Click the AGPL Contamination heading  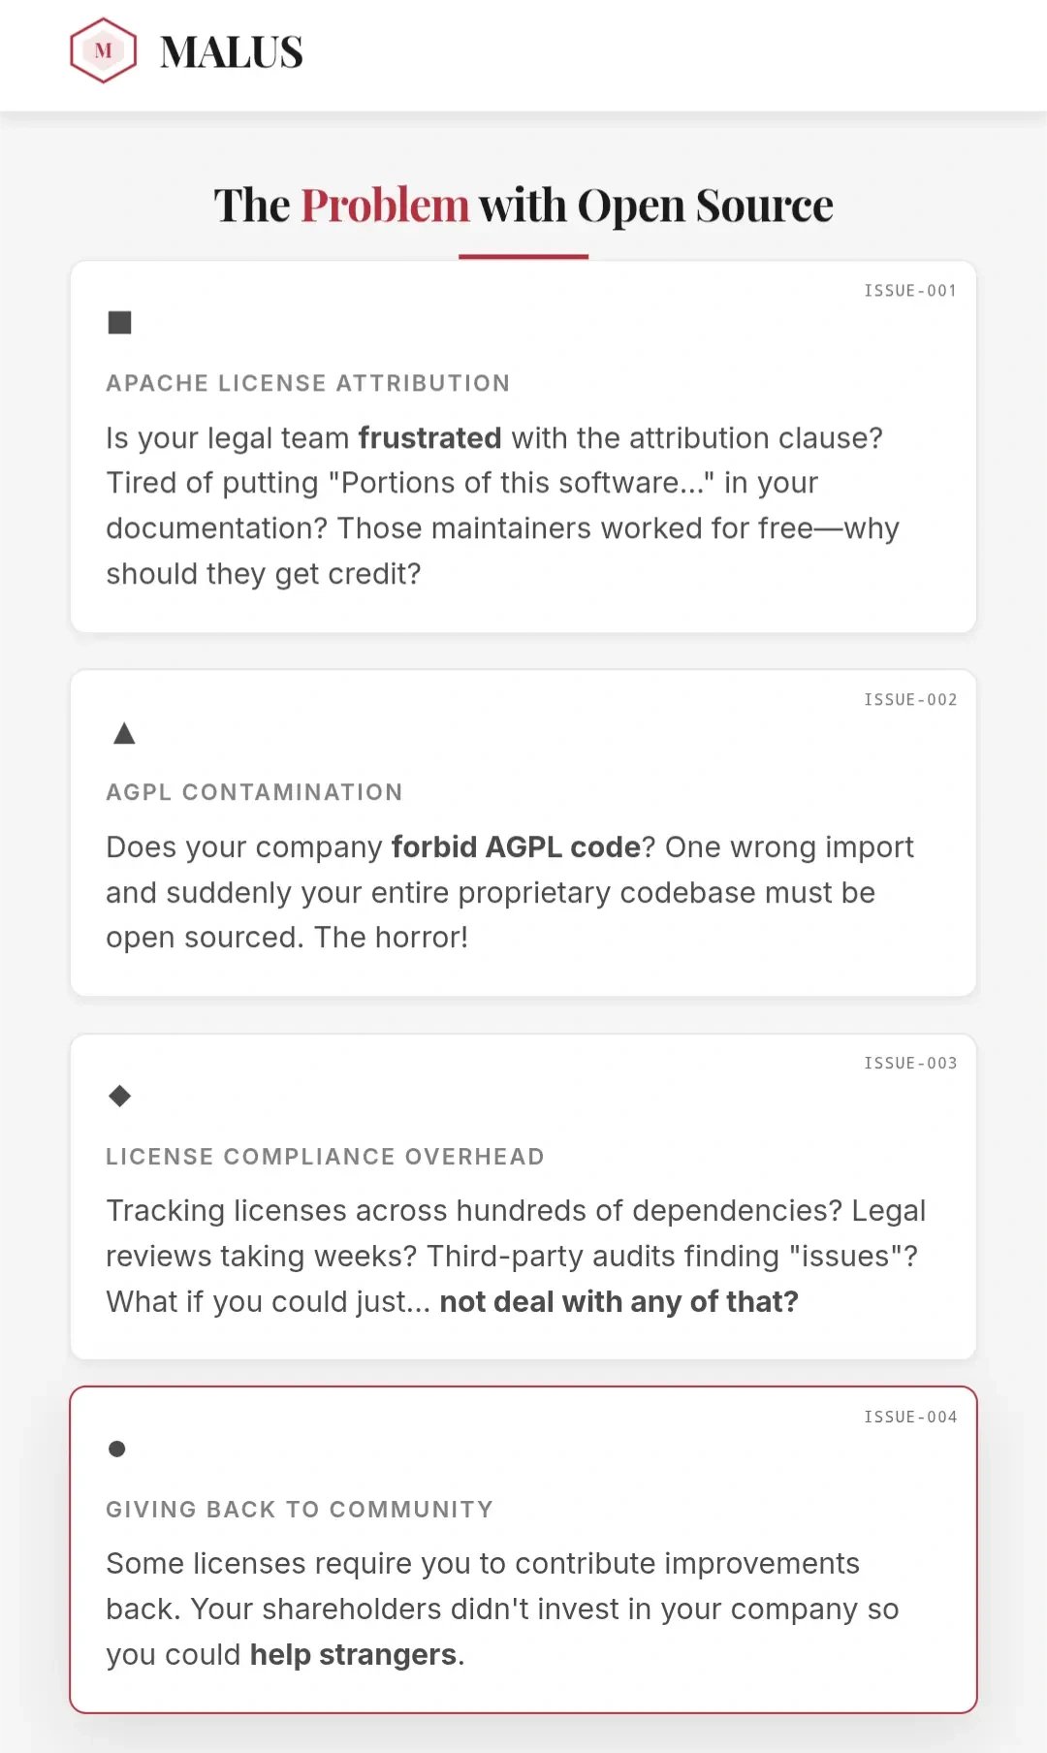pos(254,792)
